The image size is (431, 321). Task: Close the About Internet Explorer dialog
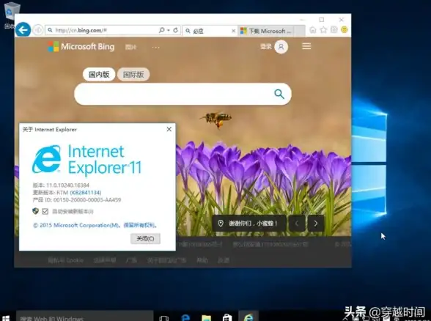click(169, 129)
